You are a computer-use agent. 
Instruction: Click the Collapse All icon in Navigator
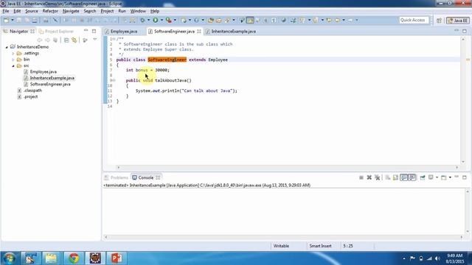(x=66, y=40)
